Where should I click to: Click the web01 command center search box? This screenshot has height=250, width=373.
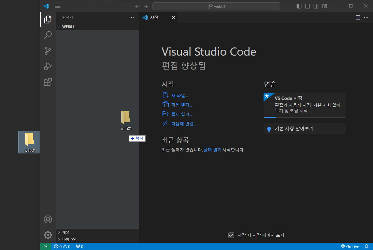[x=216, y=7]
